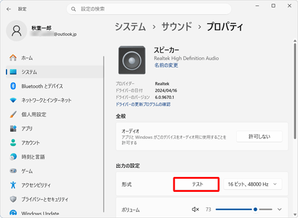Open アクセシビリティ settings page
Viewport: 298px width, 218px height.
pos(54,185)
